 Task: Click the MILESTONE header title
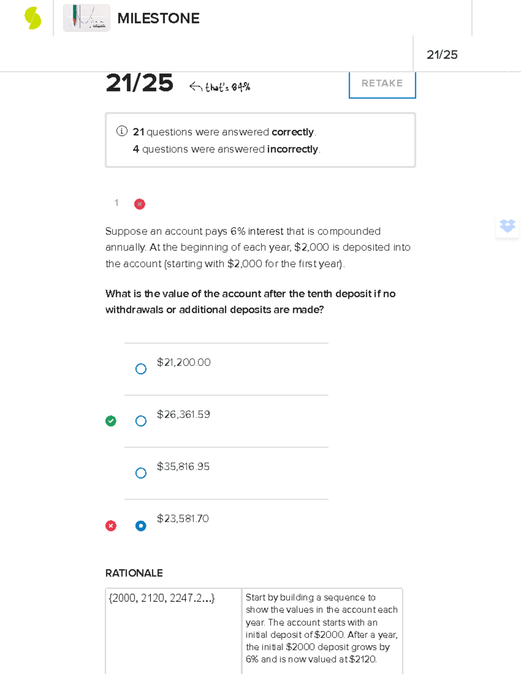pyautogui.click(x=158, y=18)
